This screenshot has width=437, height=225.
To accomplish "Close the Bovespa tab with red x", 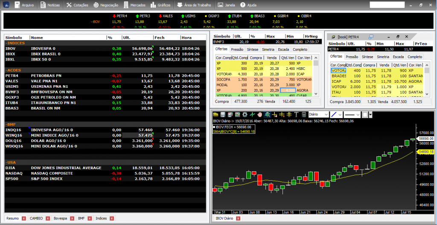I will click(x=72, y=218).
